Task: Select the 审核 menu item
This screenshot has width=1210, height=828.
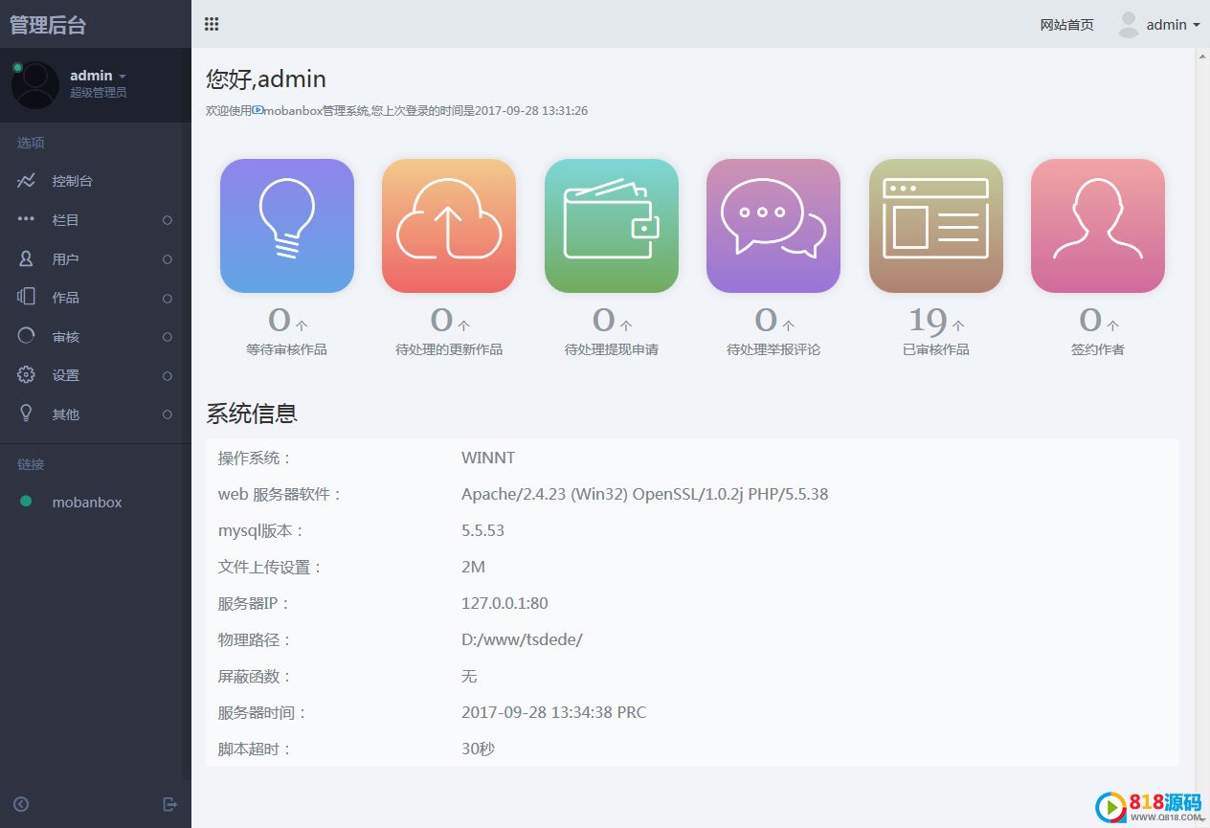Action: pos(96,337)
